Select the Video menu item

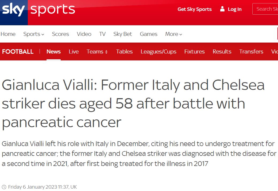pos(84,34)
